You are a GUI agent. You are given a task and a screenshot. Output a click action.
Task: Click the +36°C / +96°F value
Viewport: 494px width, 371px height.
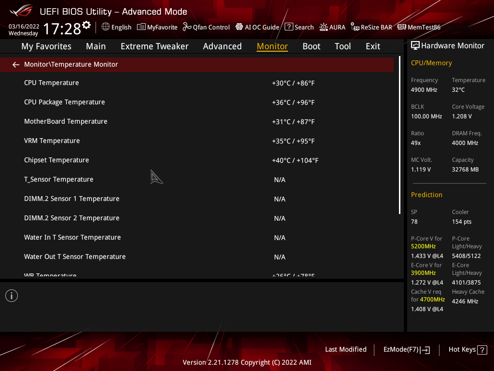click(x=293, y=102)
